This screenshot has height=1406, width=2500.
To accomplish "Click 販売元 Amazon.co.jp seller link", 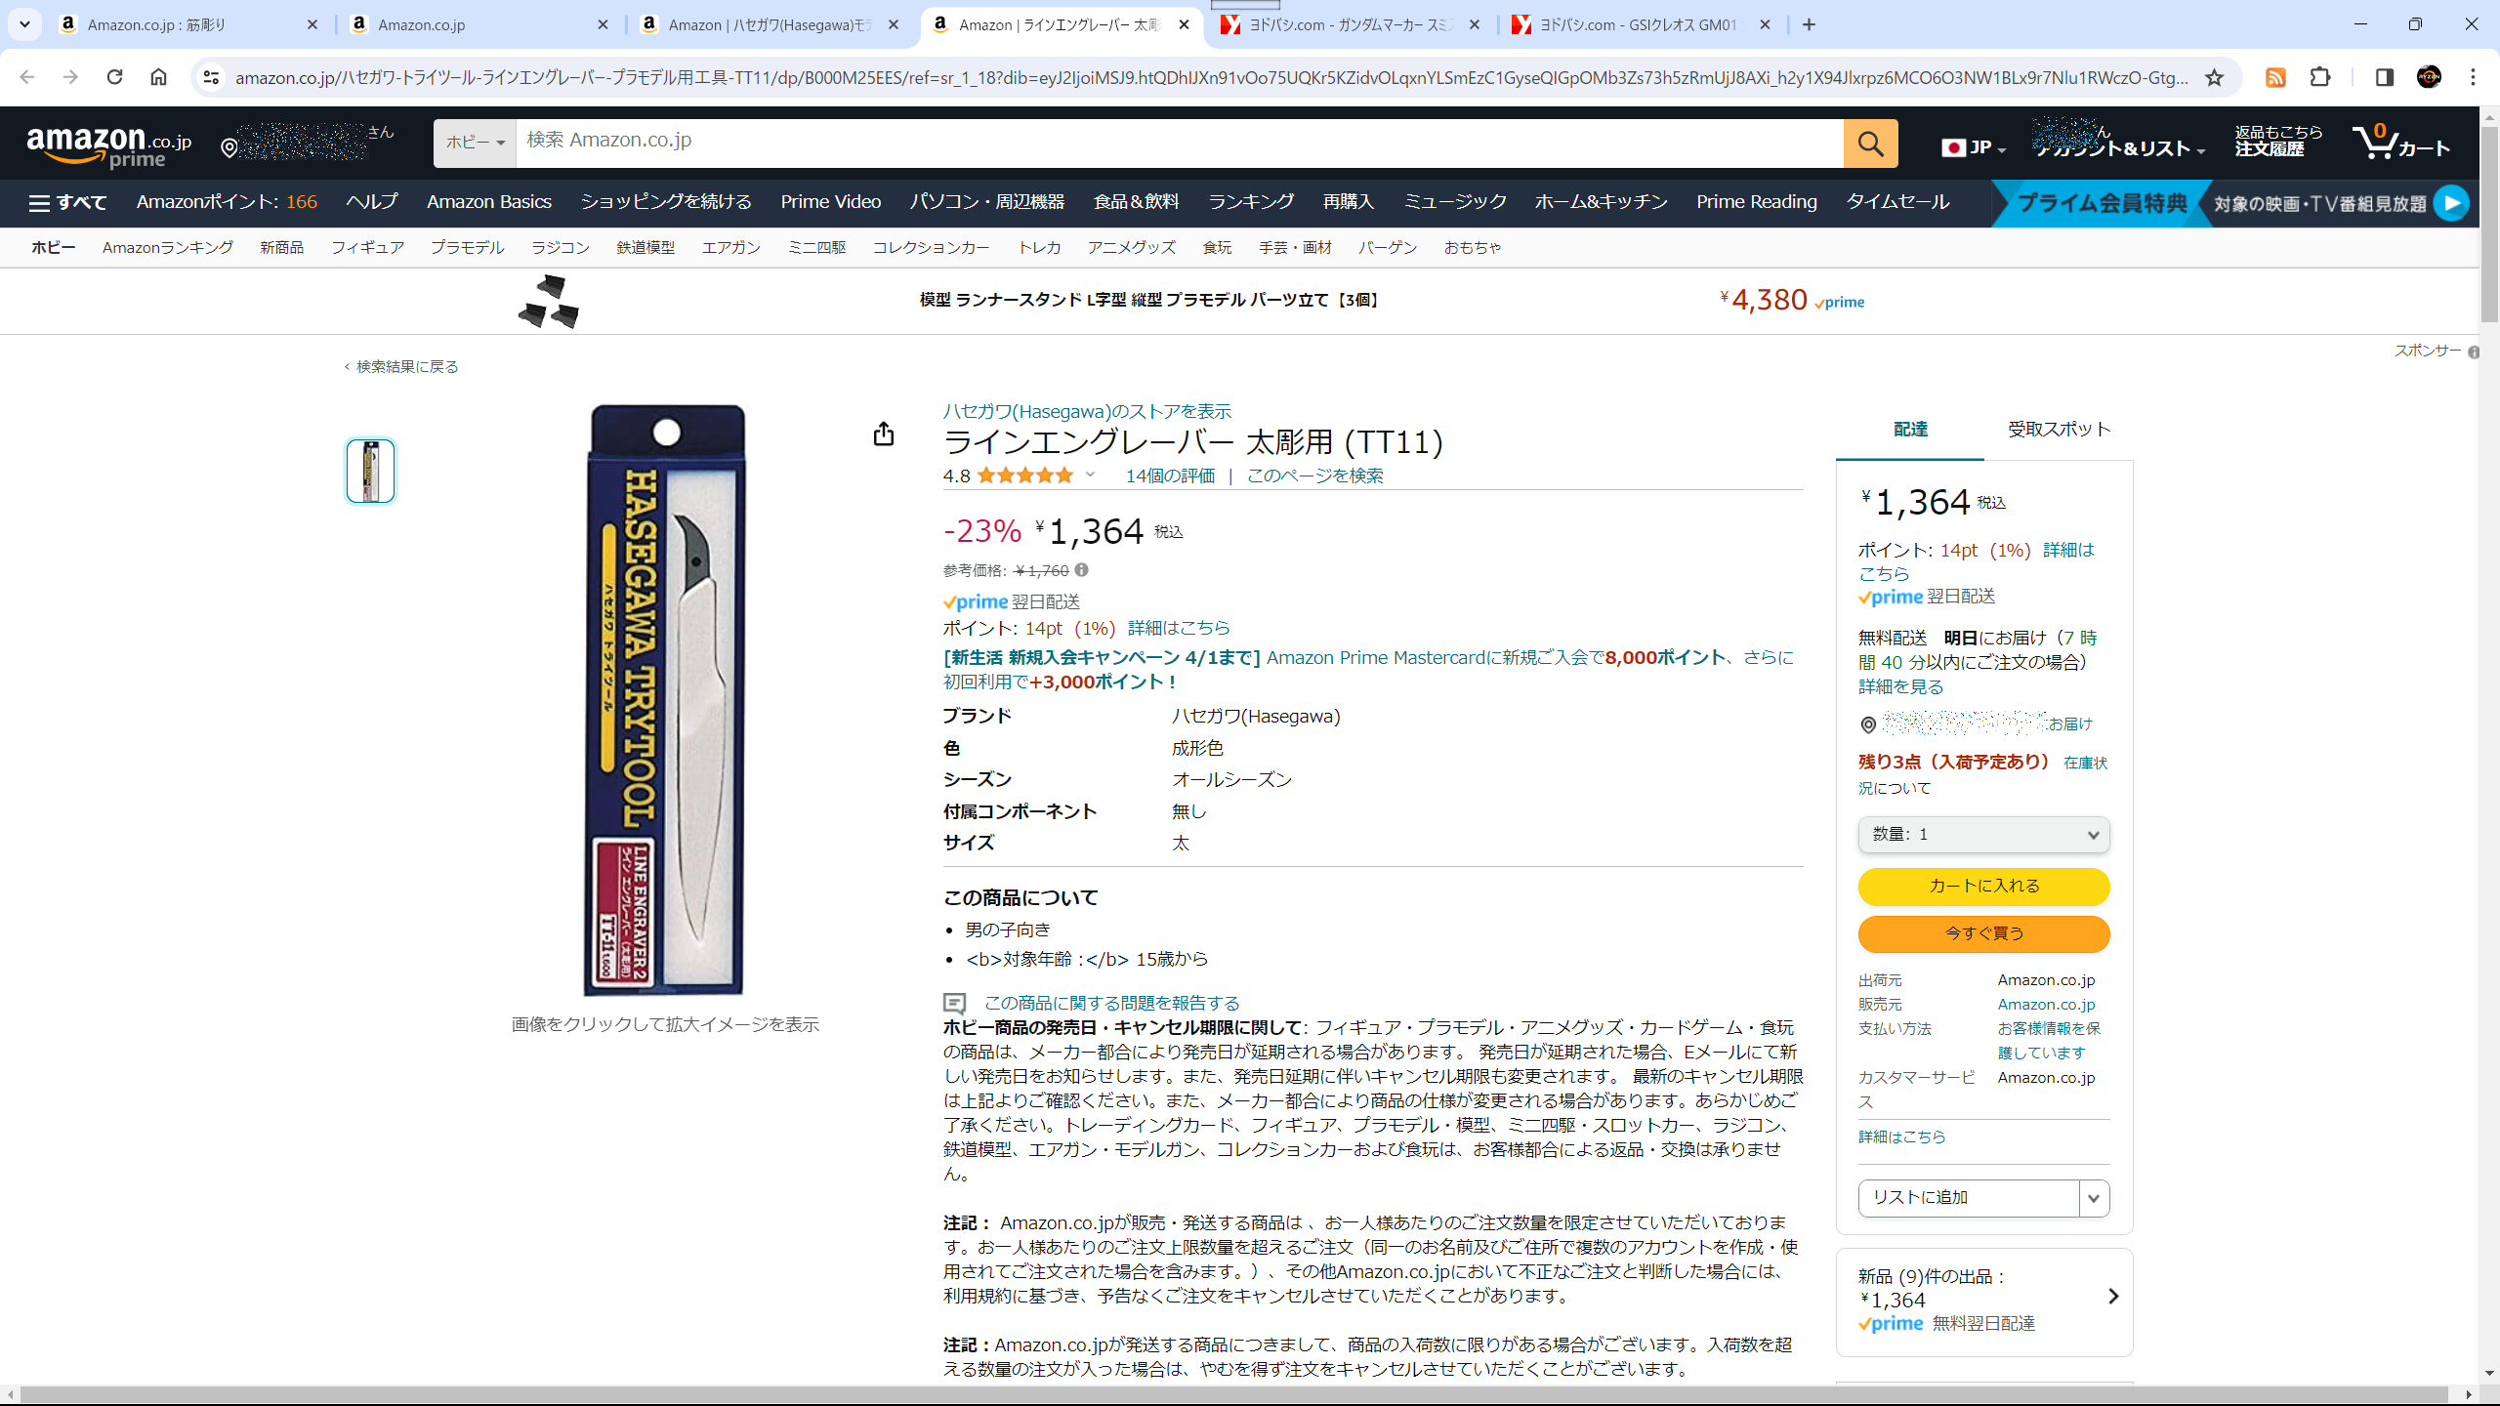I will coord(2046,1004).
